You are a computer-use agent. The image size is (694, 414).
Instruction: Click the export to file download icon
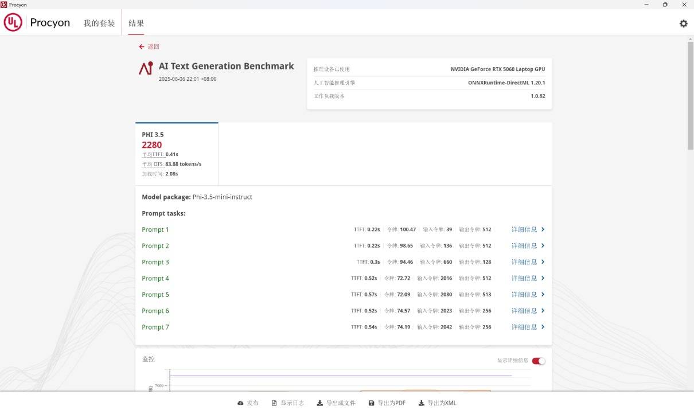click(319, 403)
